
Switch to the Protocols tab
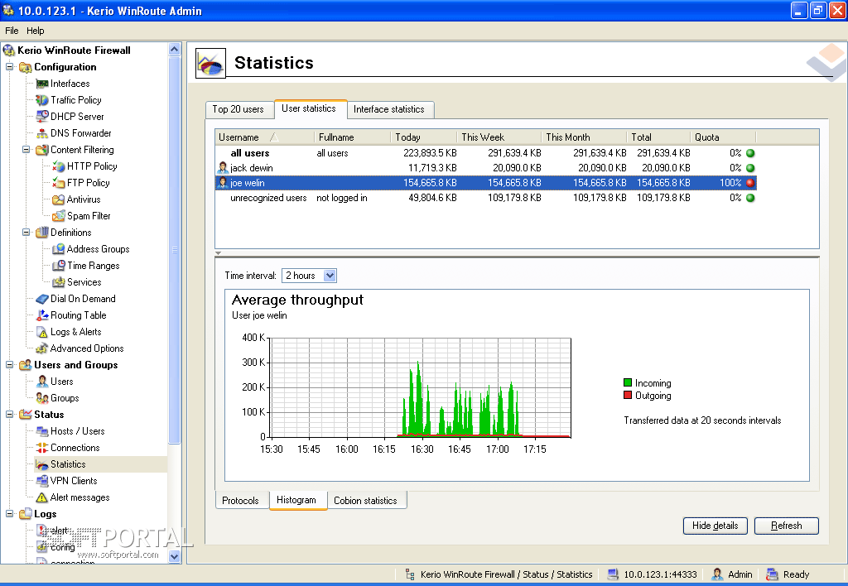(x=241, y=501)
